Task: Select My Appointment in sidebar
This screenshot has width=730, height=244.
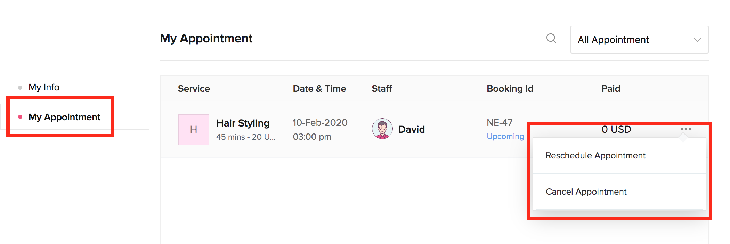Action: [64, 117]
